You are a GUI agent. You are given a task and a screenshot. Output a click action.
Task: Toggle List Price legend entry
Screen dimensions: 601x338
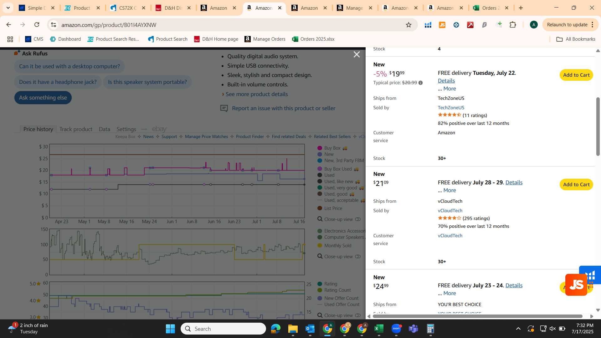tap(330, 208)
